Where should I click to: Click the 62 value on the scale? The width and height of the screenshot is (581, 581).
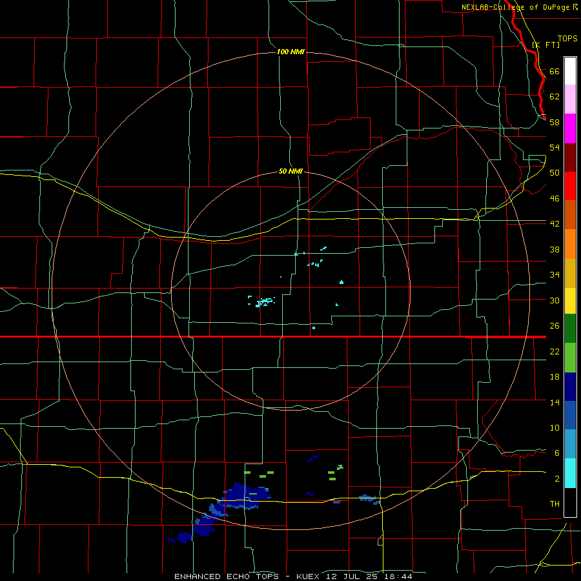555,96
